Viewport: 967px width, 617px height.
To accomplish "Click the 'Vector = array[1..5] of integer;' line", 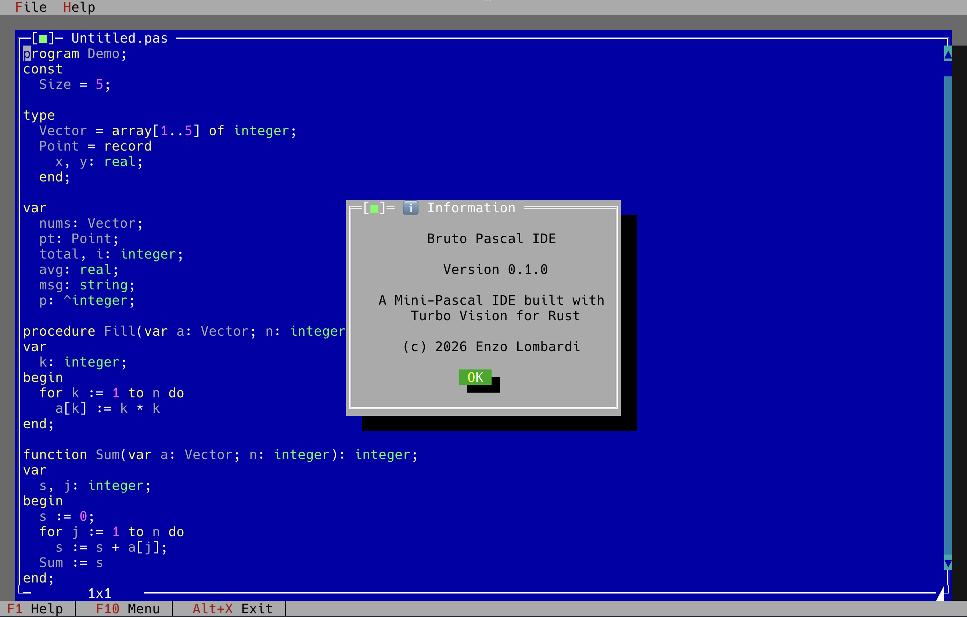I will pos(168,131).
